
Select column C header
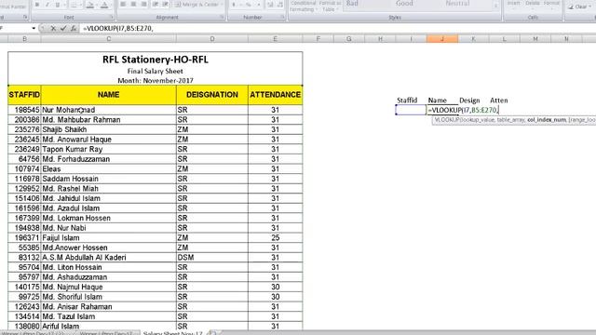click(108, 39)
